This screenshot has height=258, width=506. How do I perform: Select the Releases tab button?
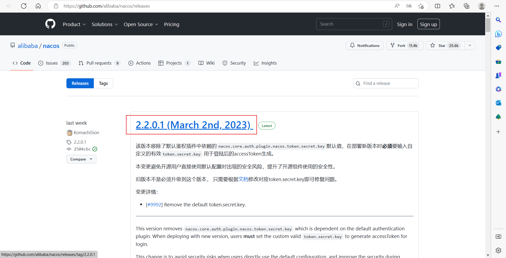[x=80, y=83]
